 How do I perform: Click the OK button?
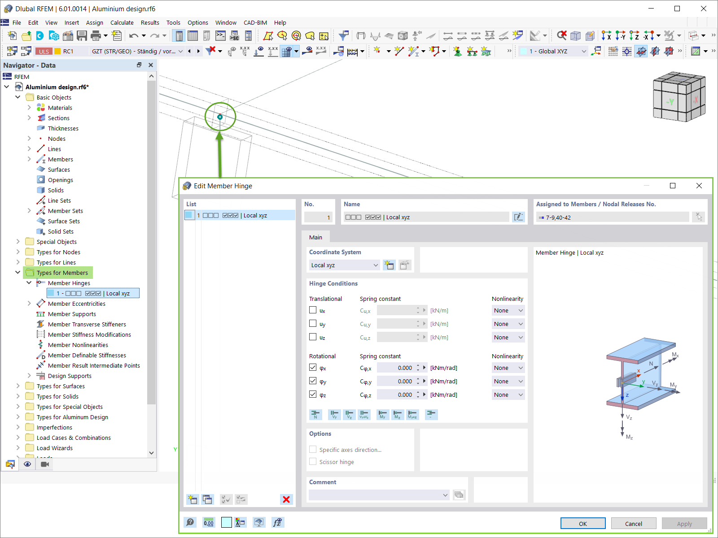click(583, 523)
